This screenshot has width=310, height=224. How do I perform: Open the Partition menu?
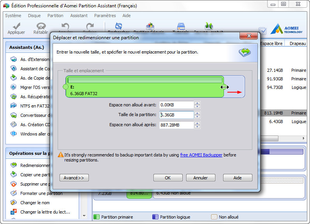pos(55,16)
